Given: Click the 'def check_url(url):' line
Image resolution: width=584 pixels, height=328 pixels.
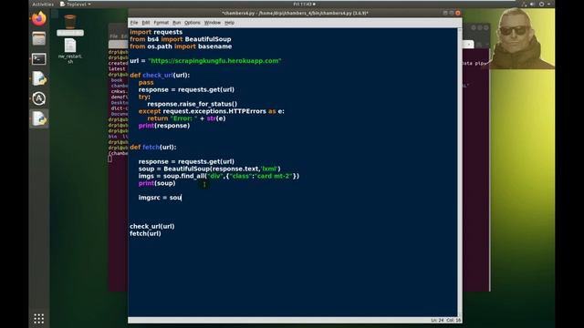Looking at the screenshot, I should (x=160, y=75).
